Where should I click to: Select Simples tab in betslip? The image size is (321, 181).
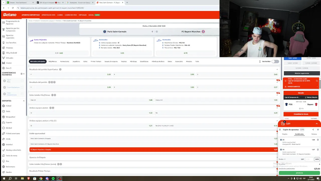pyautogui.click(x=285, y=134)
